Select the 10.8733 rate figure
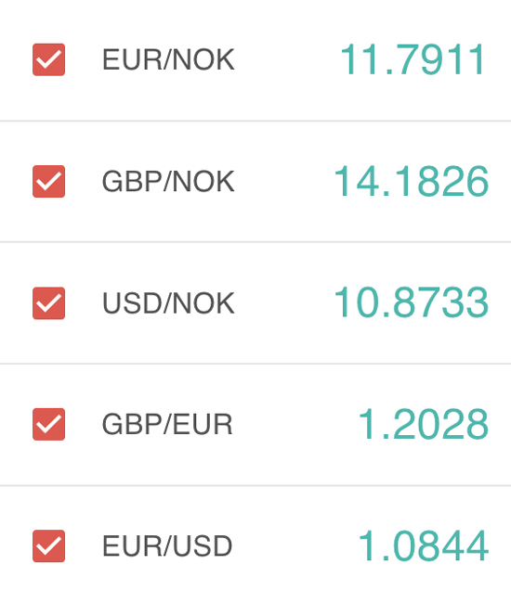 click(412, 303)
